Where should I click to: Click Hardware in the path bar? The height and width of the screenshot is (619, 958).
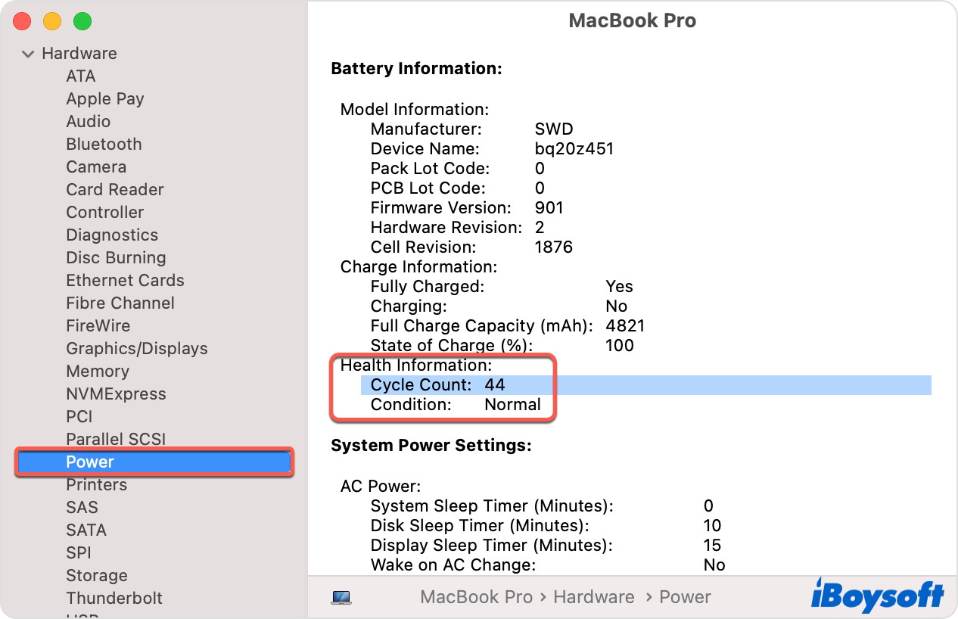593,597
